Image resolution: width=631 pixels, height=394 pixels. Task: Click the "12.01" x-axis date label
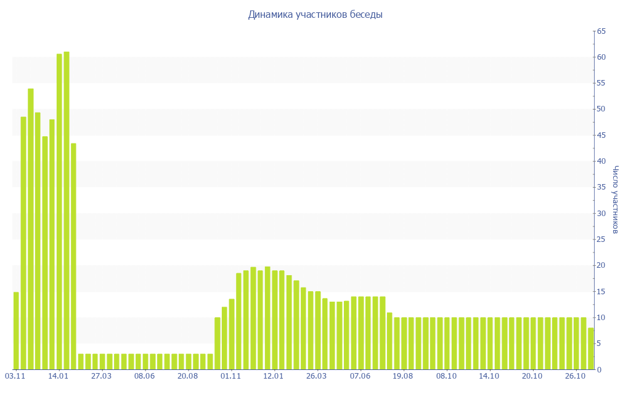click(274, 376)
